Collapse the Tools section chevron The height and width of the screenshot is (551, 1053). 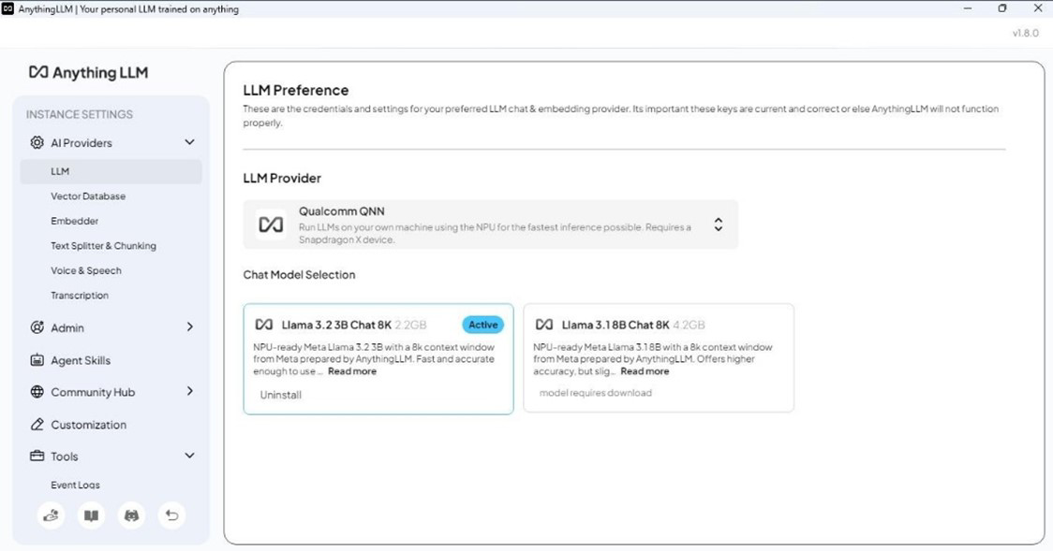pyautogui.click(x=189, y=456)
